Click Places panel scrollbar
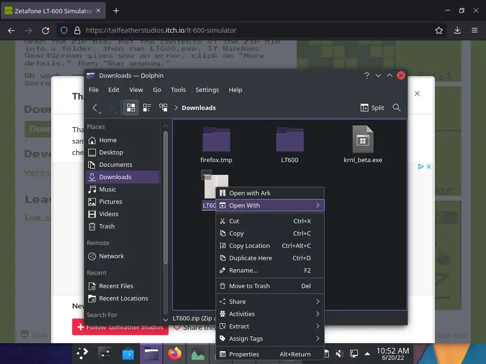Viewport: 486px width, 364px height. click(166, 198)
